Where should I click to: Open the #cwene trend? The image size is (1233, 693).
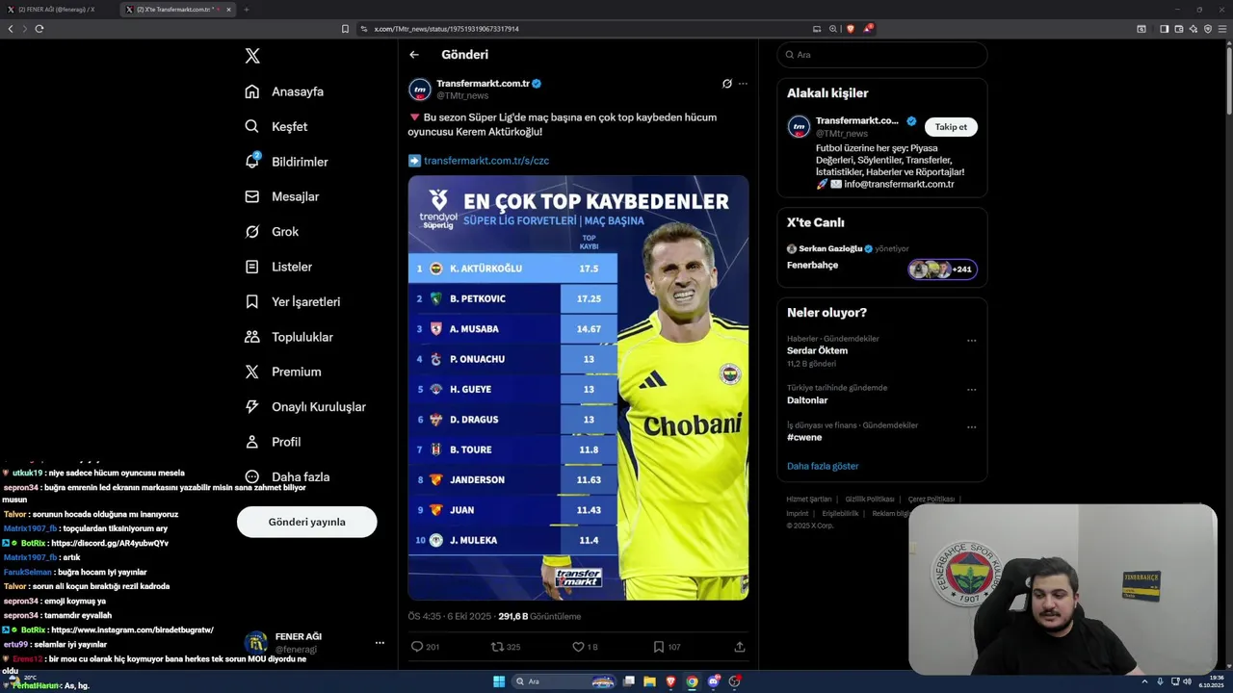pos(804,437)
